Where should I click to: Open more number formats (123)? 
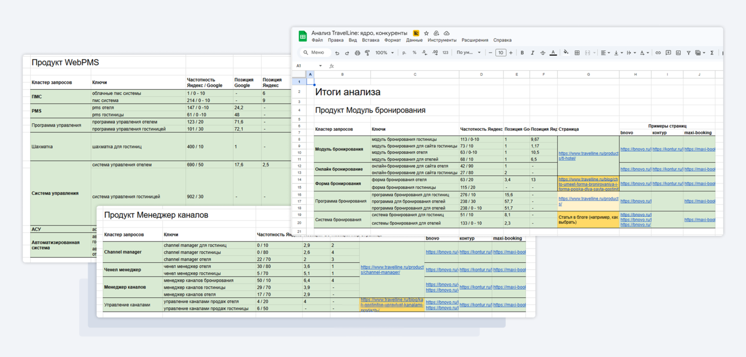point(445,53)
